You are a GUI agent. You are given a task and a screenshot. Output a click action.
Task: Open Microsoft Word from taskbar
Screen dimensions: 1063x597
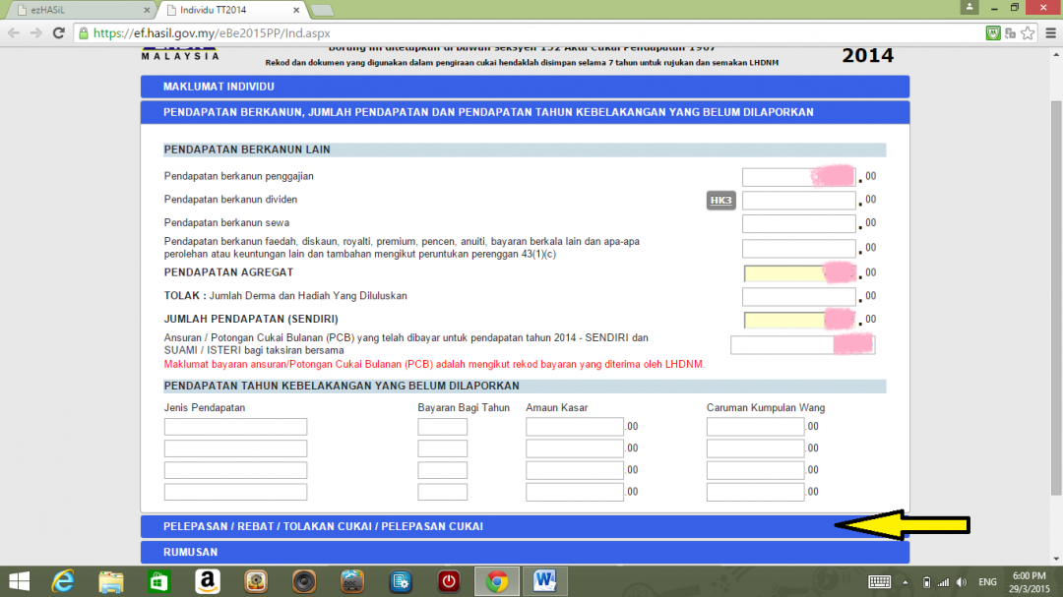tap(545, 581)
